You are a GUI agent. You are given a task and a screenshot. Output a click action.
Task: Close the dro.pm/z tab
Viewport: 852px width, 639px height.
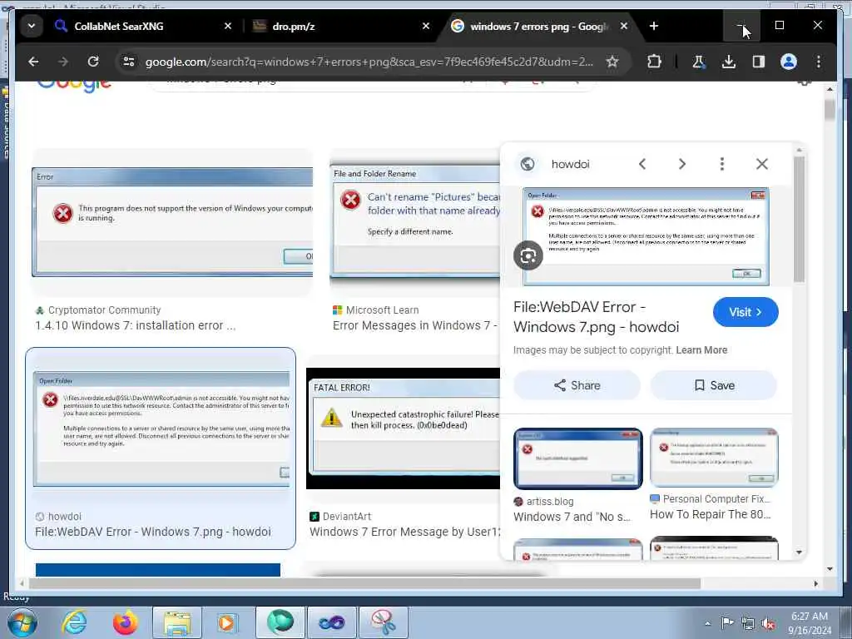click(426, 26)
